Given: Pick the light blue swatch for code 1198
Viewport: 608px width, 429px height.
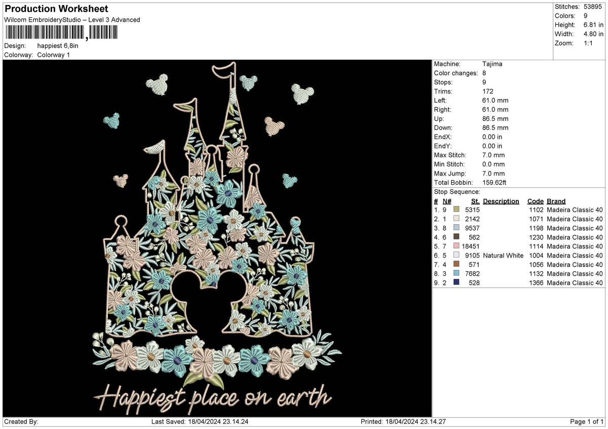Looking at the screenshot, I should pos(457,228).
